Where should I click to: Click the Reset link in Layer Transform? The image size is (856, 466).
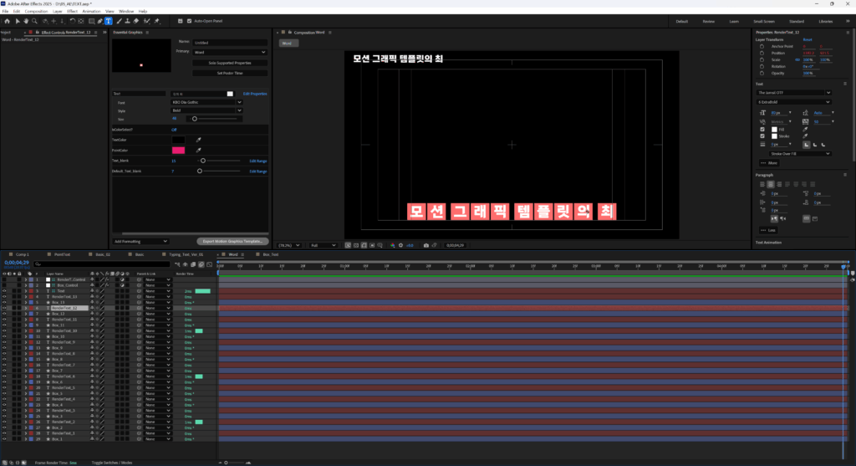(808, 39)
